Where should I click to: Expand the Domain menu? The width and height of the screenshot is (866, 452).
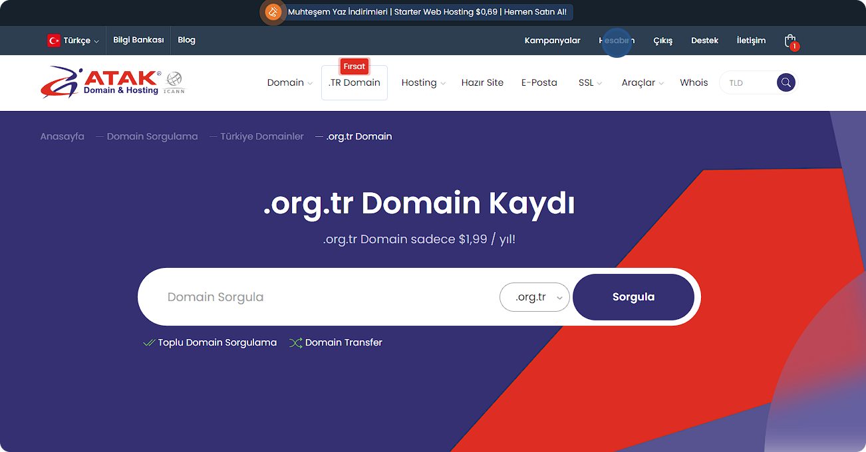coord(290,82)
